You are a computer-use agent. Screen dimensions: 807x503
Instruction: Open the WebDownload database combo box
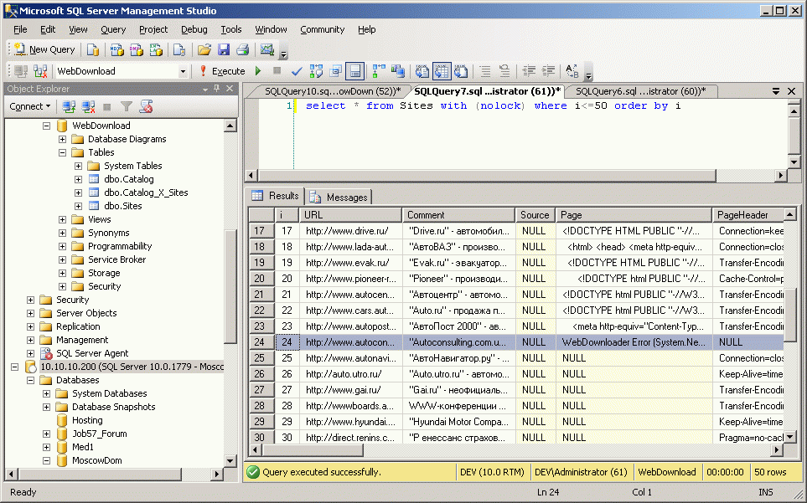click(x=183, y=71)
